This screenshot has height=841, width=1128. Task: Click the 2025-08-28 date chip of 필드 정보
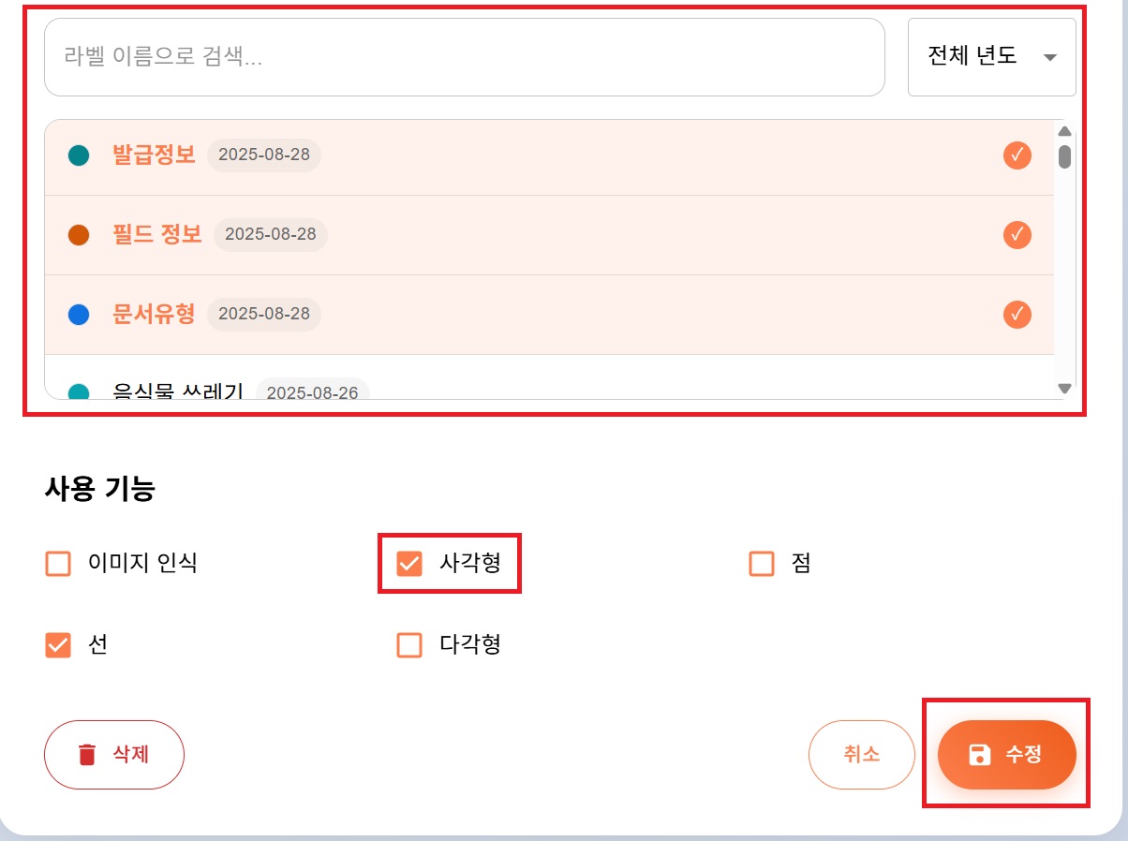click(x=271, y=234)
